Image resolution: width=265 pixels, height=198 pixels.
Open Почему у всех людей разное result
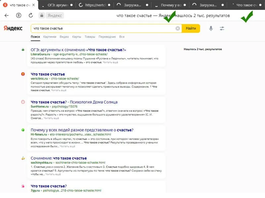coord(82,130)
